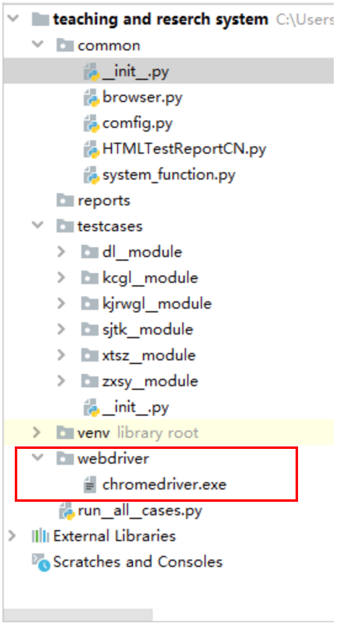
Task: Select the sjtk_module folder name
Action: point(148,330)
